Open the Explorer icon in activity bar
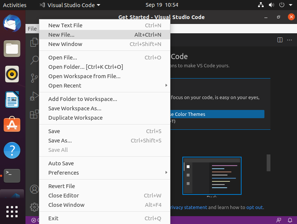Screen dimensions: 297x224 pyautogui.click(x=34, y=42)
